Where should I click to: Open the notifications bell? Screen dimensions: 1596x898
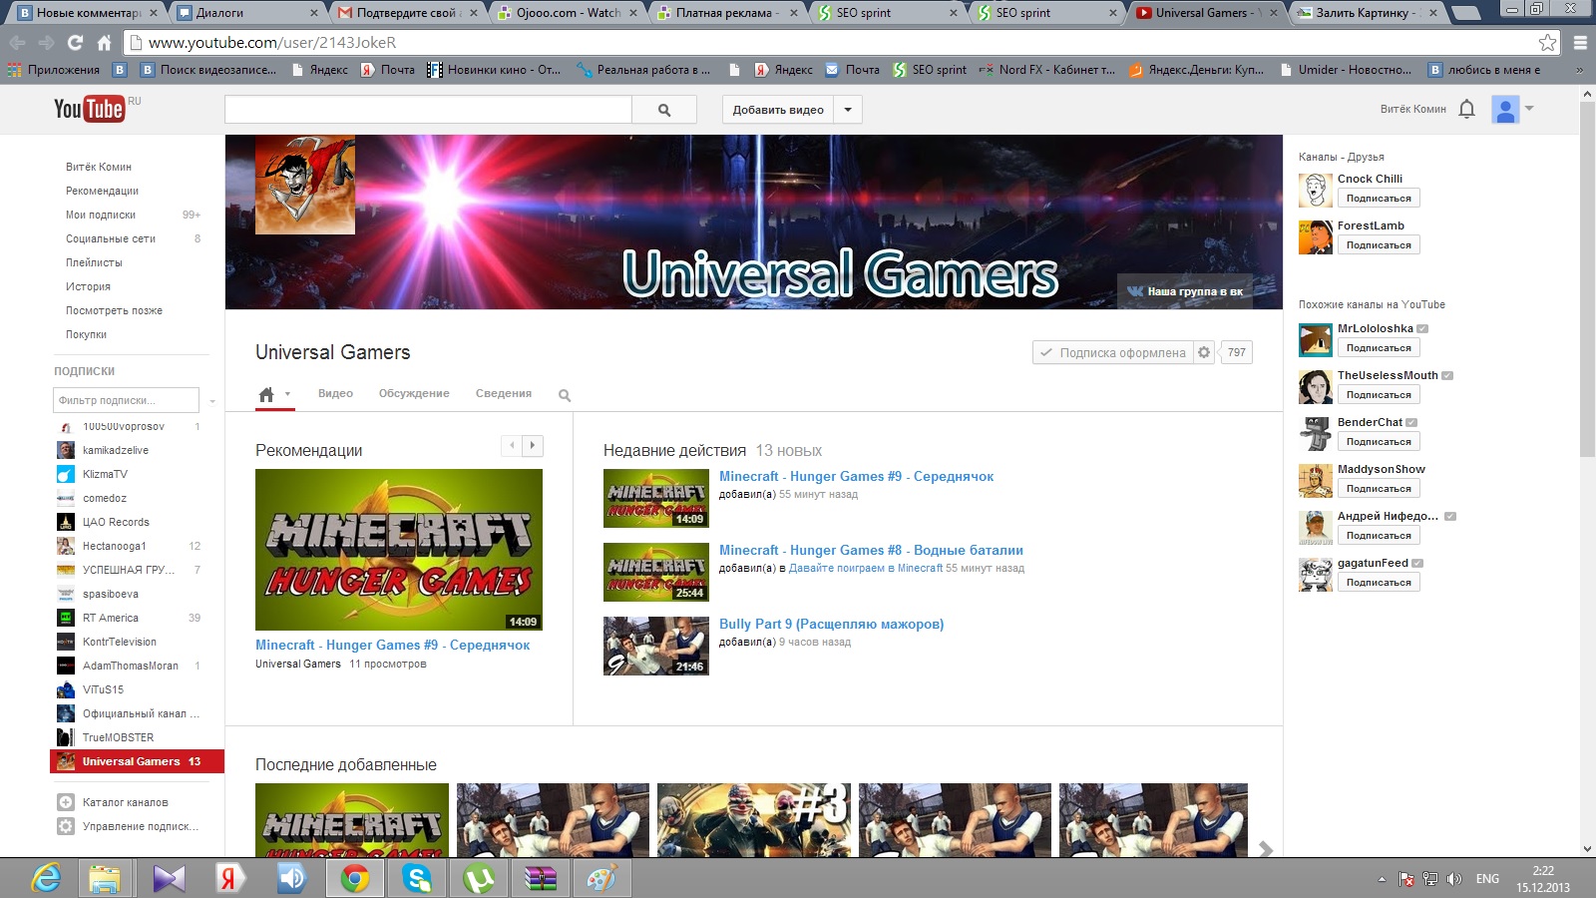[x=1466, y=109]
